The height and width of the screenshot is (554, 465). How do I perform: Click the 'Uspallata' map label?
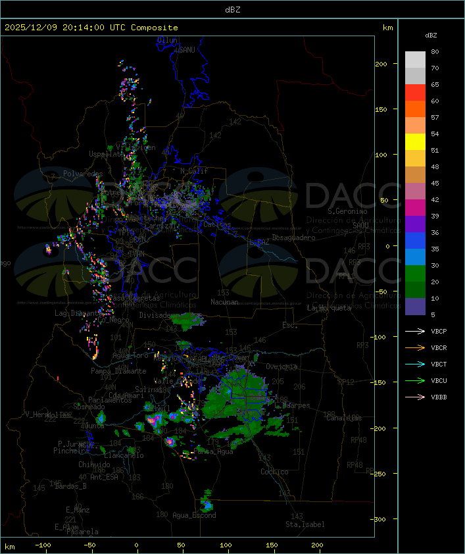point(106,154)
